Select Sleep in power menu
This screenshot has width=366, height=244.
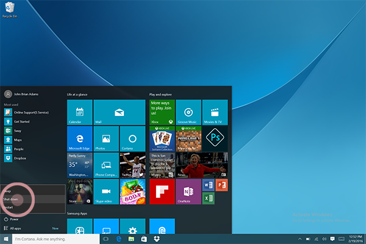(33, 191)
